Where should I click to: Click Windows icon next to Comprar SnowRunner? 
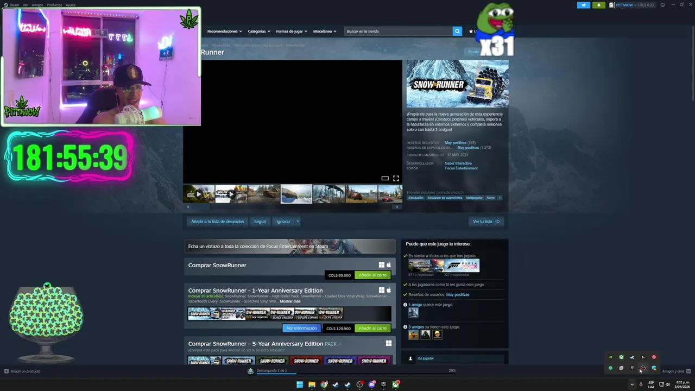click(381, 265)
